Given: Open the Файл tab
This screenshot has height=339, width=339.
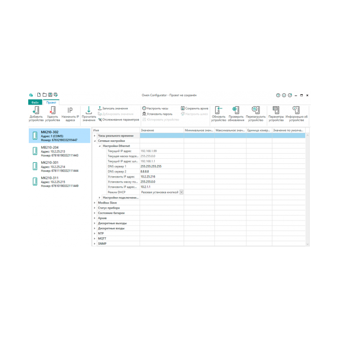Looking at the screenshot, I should pos(35,102).
